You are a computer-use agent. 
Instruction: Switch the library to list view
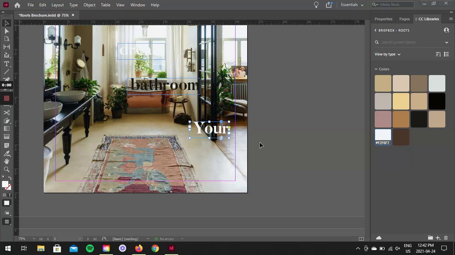[446, 54]
